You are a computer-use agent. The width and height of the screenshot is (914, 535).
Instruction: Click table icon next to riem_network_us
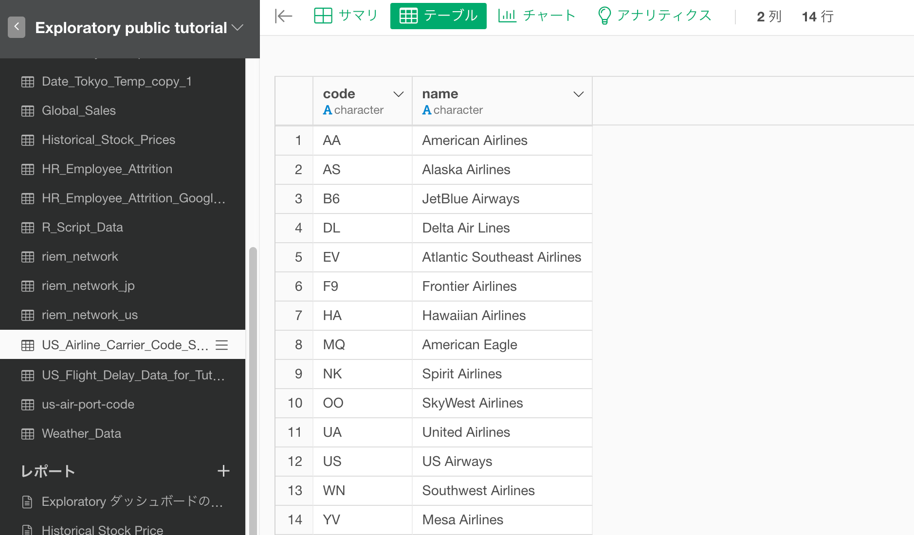28,315
